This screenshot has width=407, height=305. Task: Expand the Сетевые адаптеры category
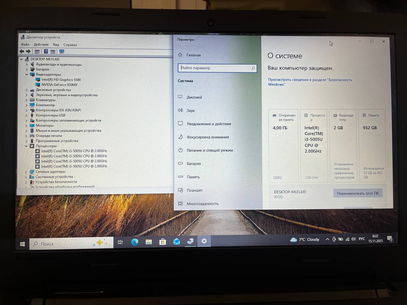pos(26,172)
